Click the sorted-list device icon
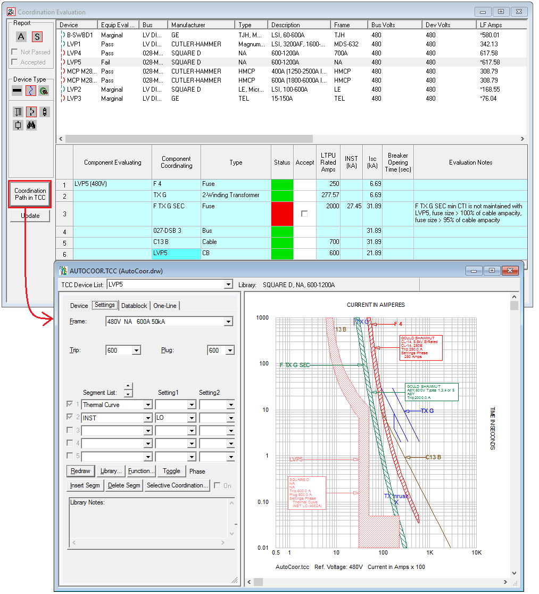 click(18, 111)
